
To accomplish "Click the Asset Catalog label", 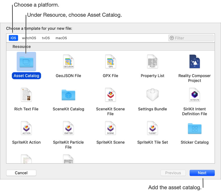I will pyautogui.click(x=26, y=76).
